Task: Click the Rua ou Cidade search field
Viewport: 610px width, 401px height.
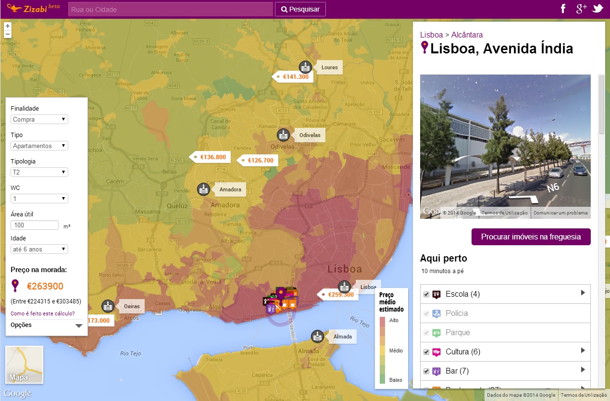Action: (x=171, y=9)
